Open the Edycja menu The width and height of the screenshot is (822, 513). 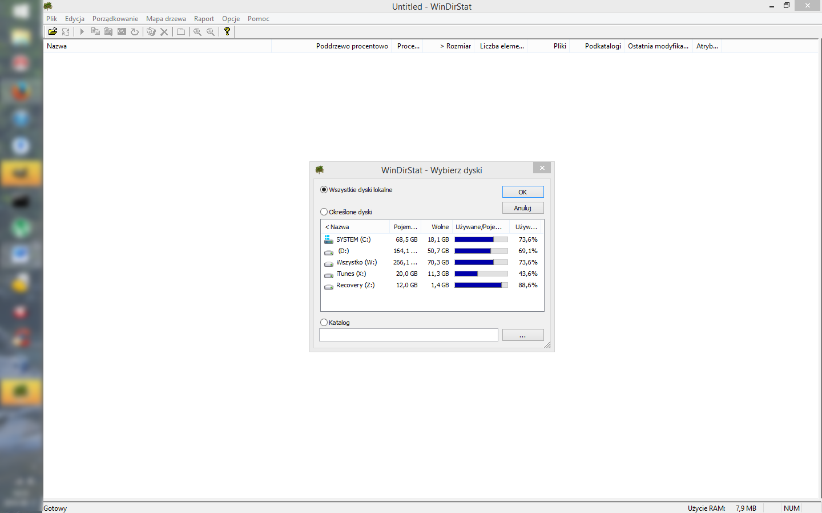(75, 19)
